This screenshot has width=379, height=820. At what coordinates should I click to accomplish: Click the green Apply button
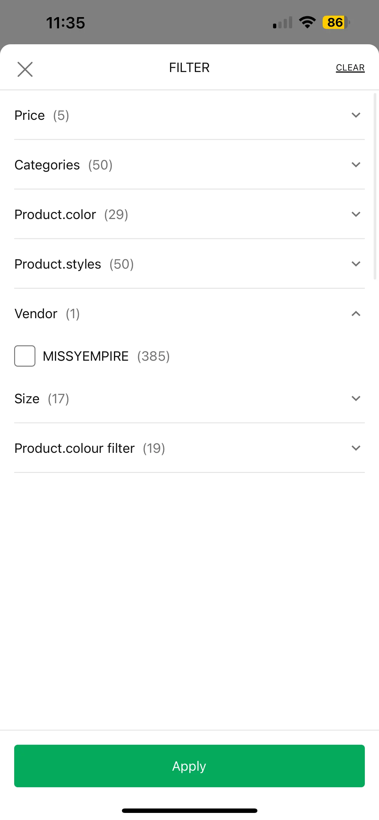tap(189, 766)
